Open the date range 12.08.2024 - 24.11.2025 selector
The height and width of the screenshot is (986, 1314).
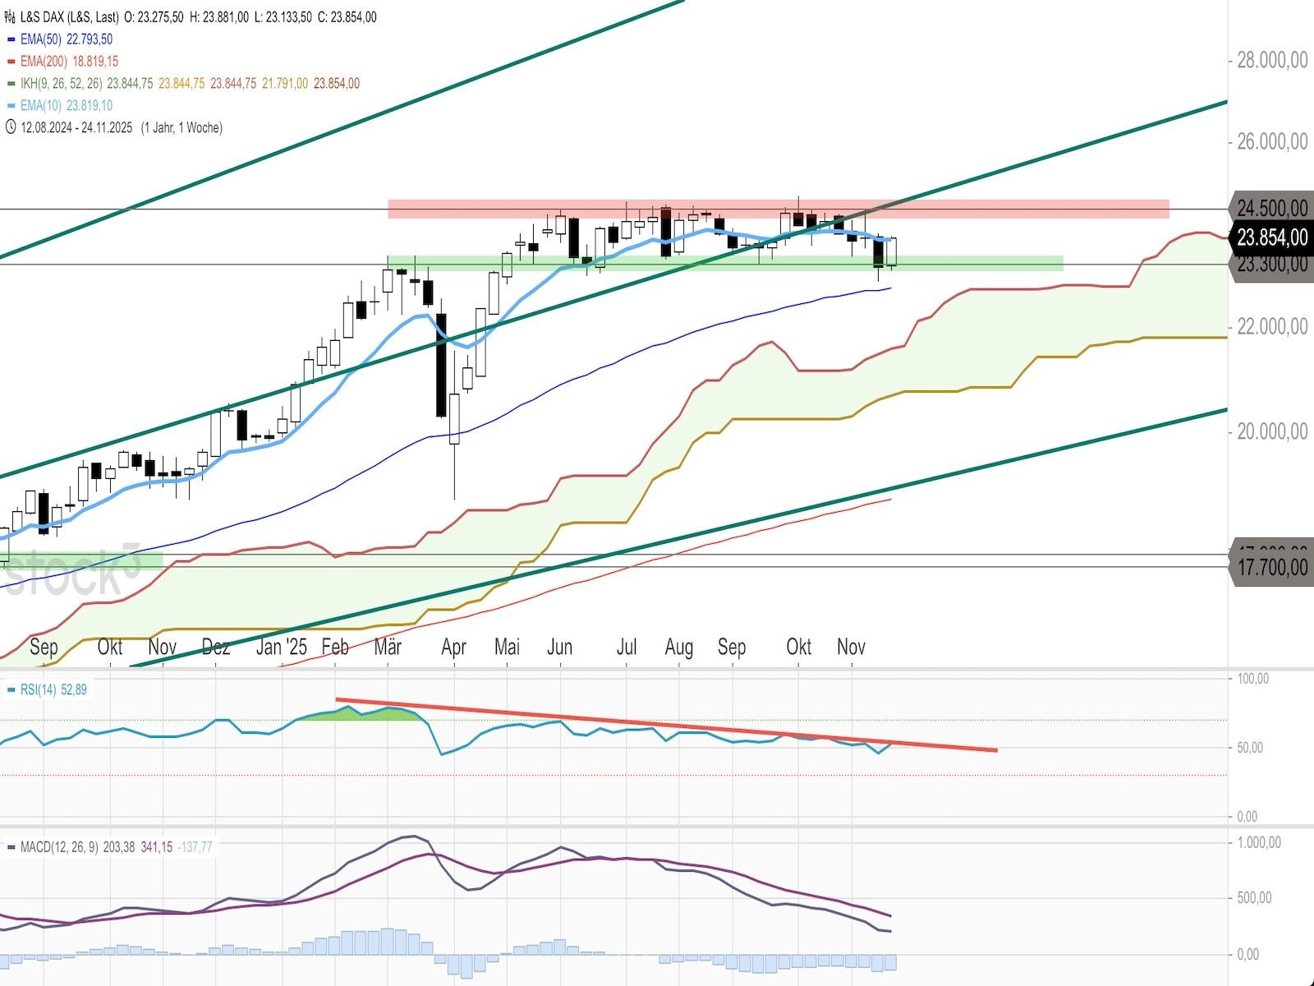coord(76,127)
